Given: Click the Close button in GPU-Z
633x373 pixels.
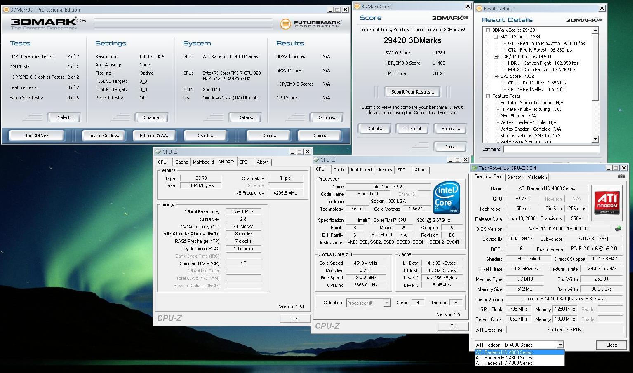Looking at the screenshot, I should click(x=612, y=345).
